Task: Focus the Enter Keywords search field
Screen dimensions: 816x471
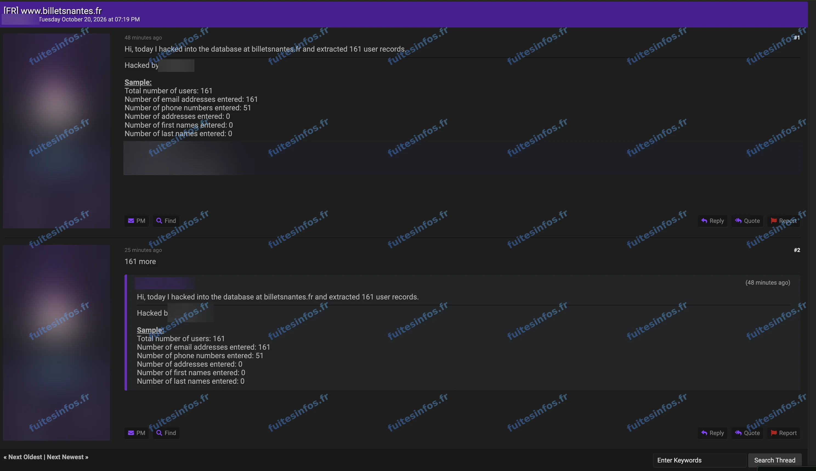Action: [700, 460]
